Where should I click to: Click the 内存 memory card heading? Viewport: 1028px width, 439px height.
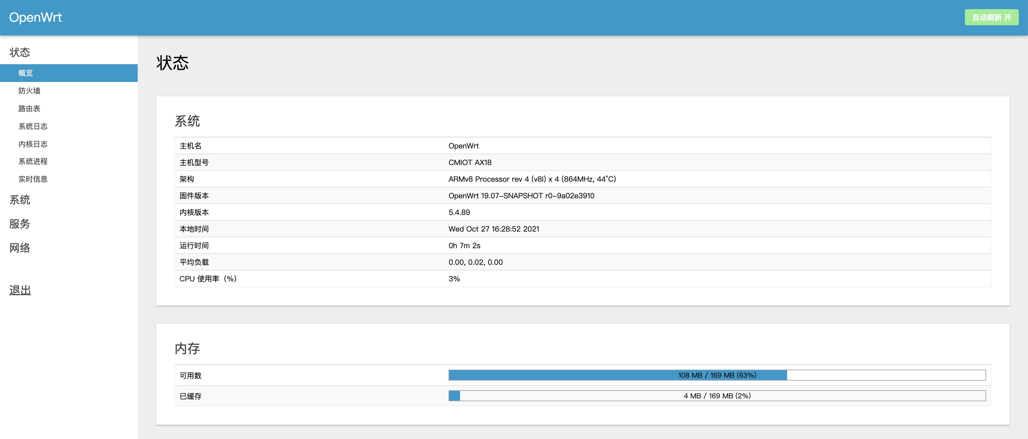coord(187,348)
